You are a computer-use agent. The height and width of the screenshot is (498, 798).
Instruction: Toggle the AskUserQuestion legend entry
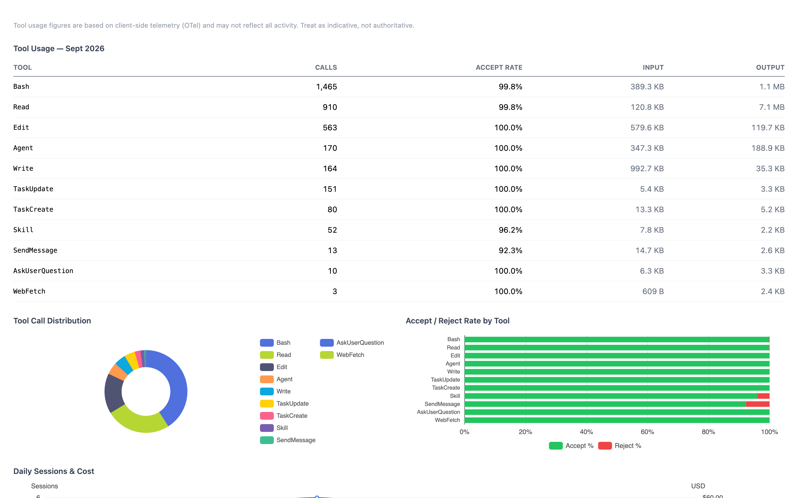[352, 343]
